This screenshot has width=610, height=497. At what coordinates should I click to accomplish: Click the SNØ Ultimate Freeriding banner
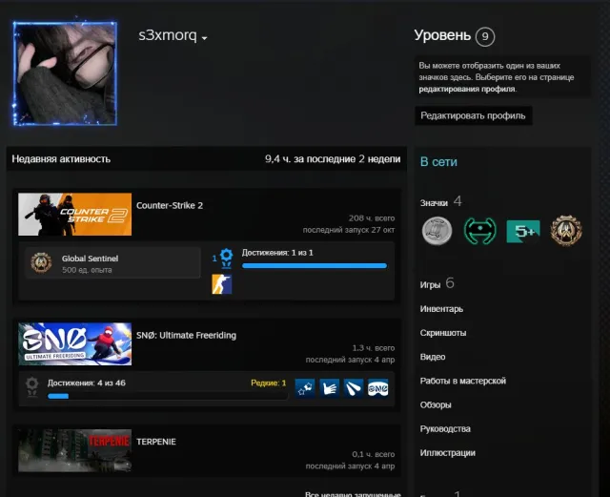(74, 344)
